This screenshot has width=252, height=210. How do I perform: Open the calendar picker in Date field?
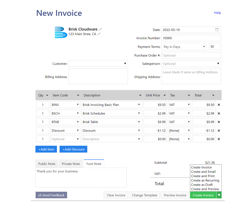217,29
